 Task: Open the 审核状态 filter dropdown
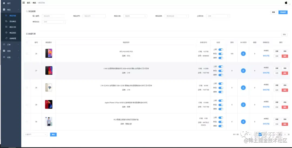pos(54,22)
